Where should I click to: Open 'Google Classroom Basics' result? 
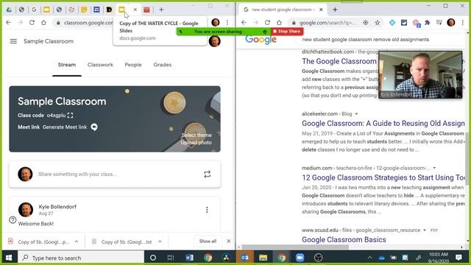pos(344,240)
